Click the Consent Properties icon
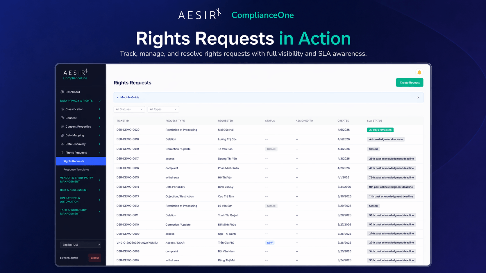486x273 pixels. tap(62, 126)
